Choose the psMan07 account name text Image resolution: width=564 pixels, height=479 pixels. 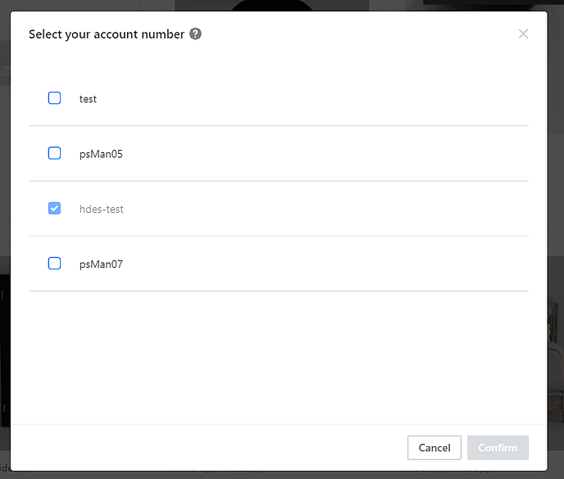click(101, 264)
